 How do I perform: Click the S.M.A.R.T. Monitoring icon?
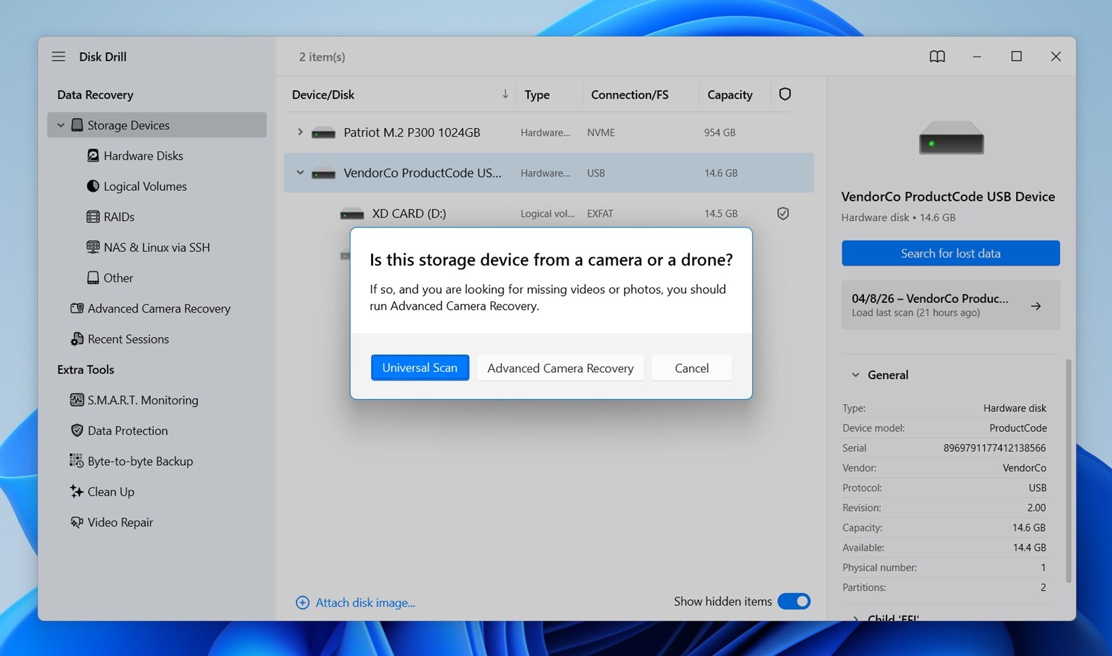click(x=77, y=400)
